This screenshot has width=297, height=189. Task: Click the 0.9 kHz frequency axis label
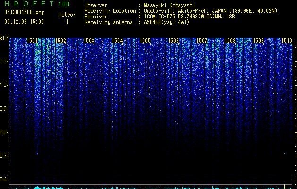[4, 109]
